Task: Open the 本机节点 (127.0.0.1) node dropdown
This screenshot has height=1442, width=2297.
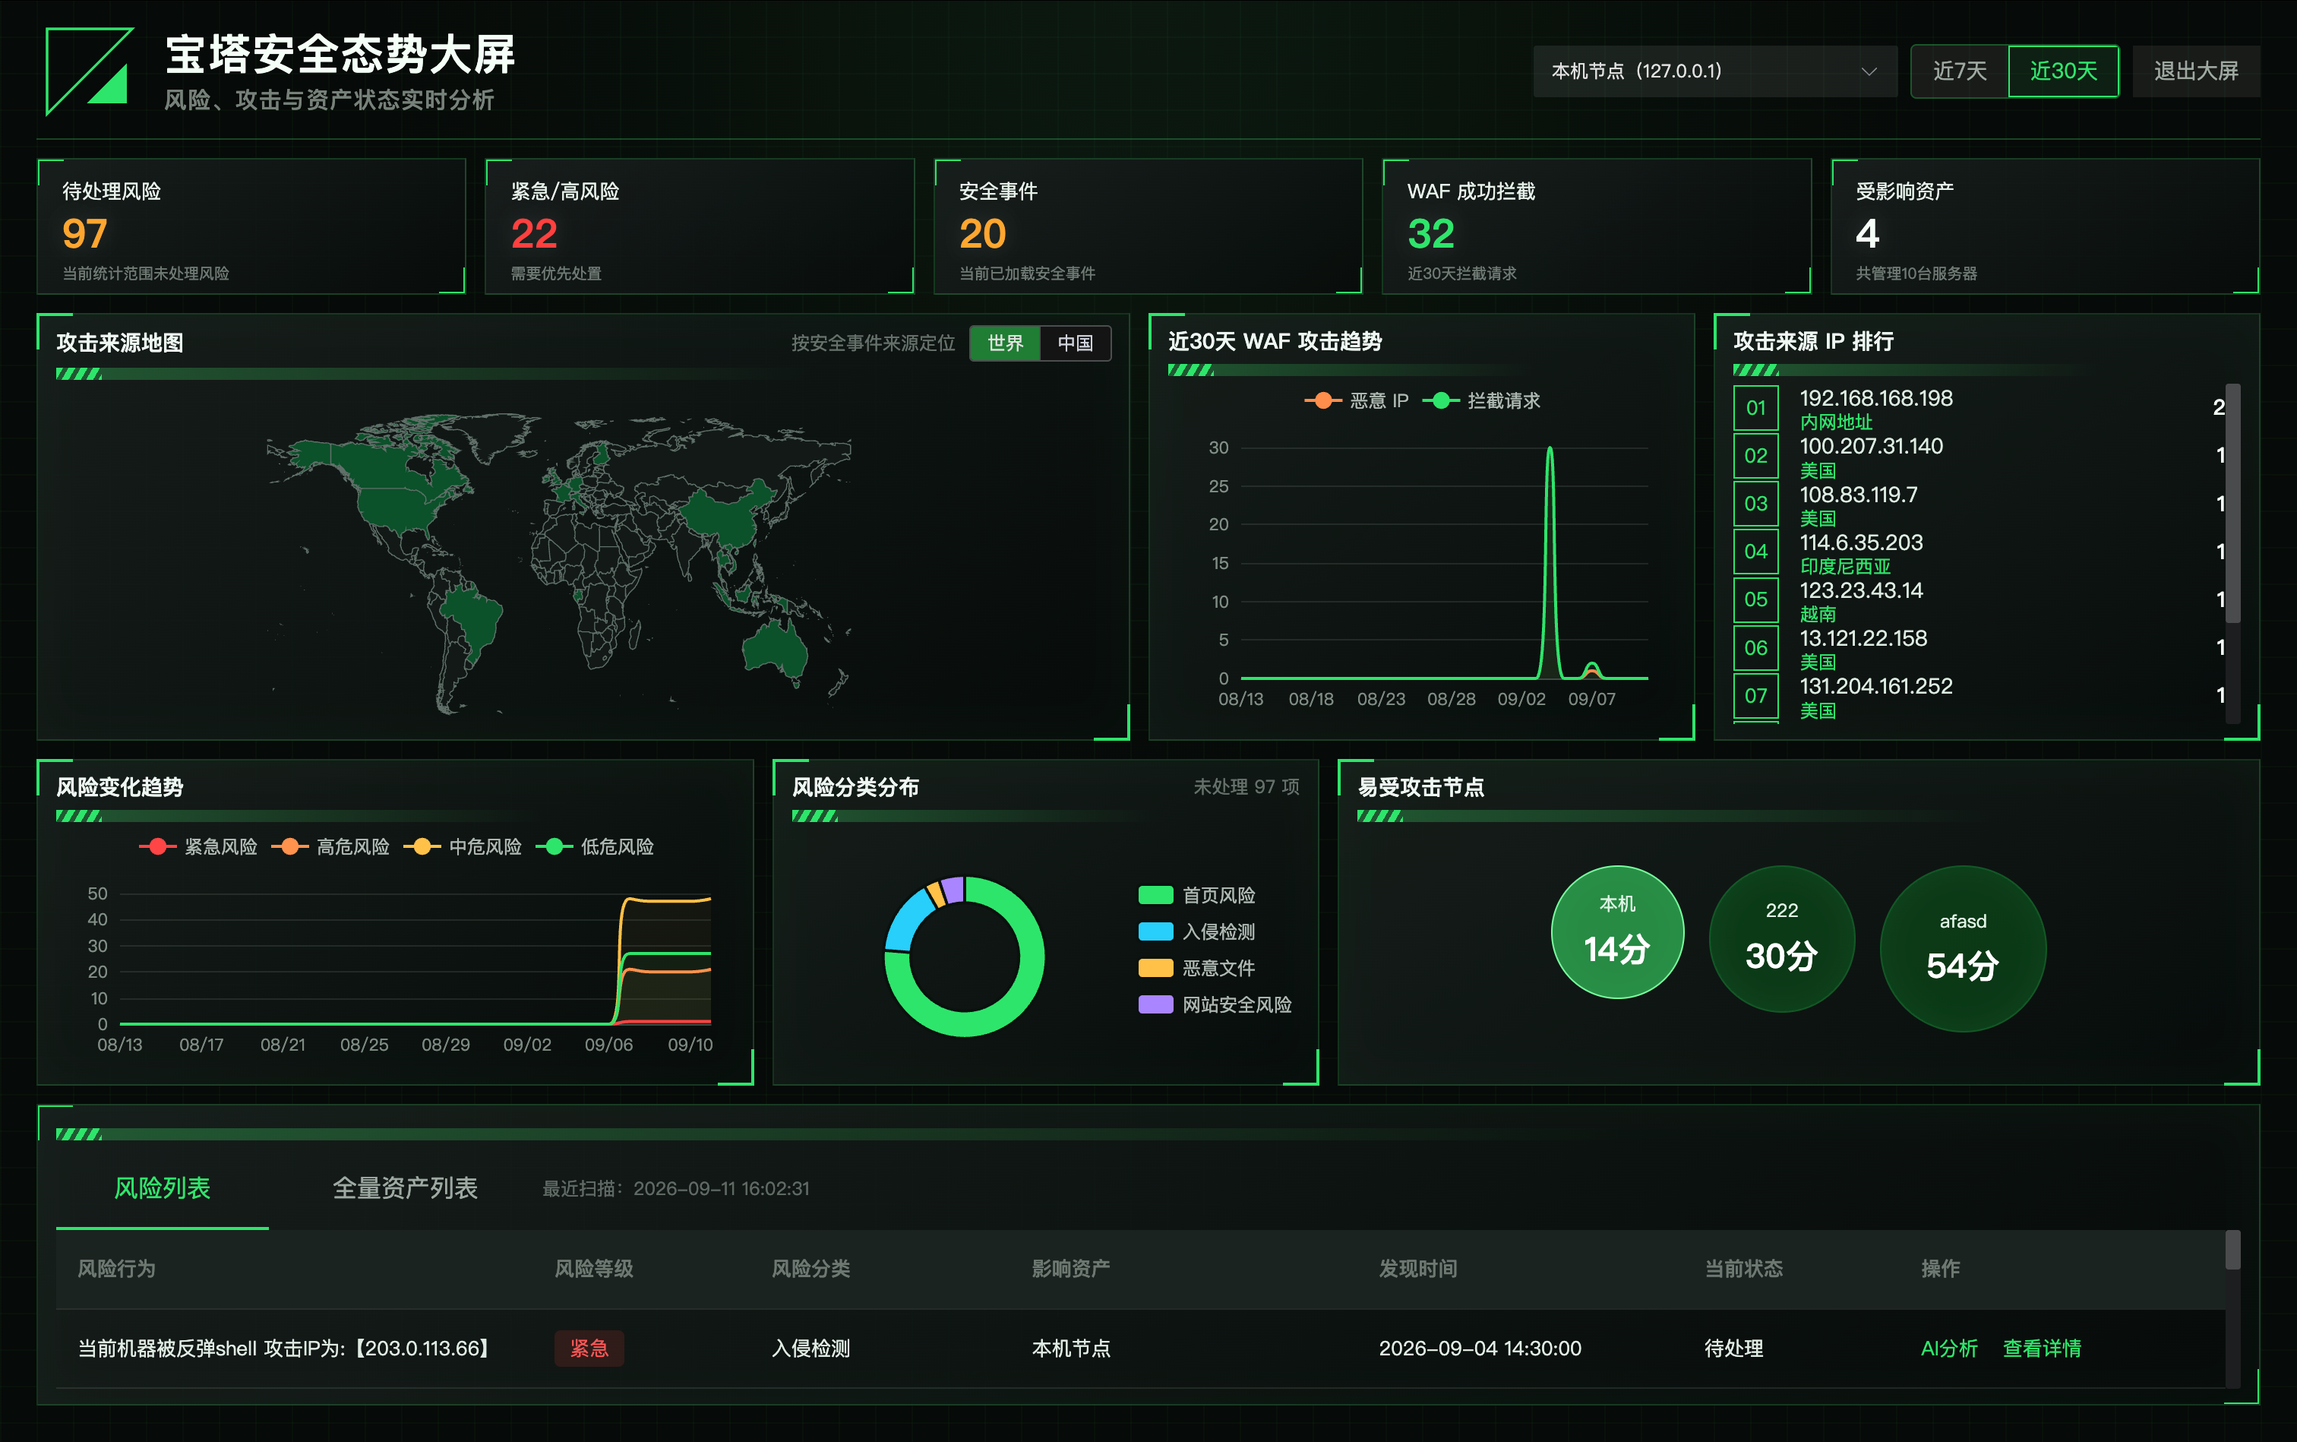Action: tap(1714, 71)
